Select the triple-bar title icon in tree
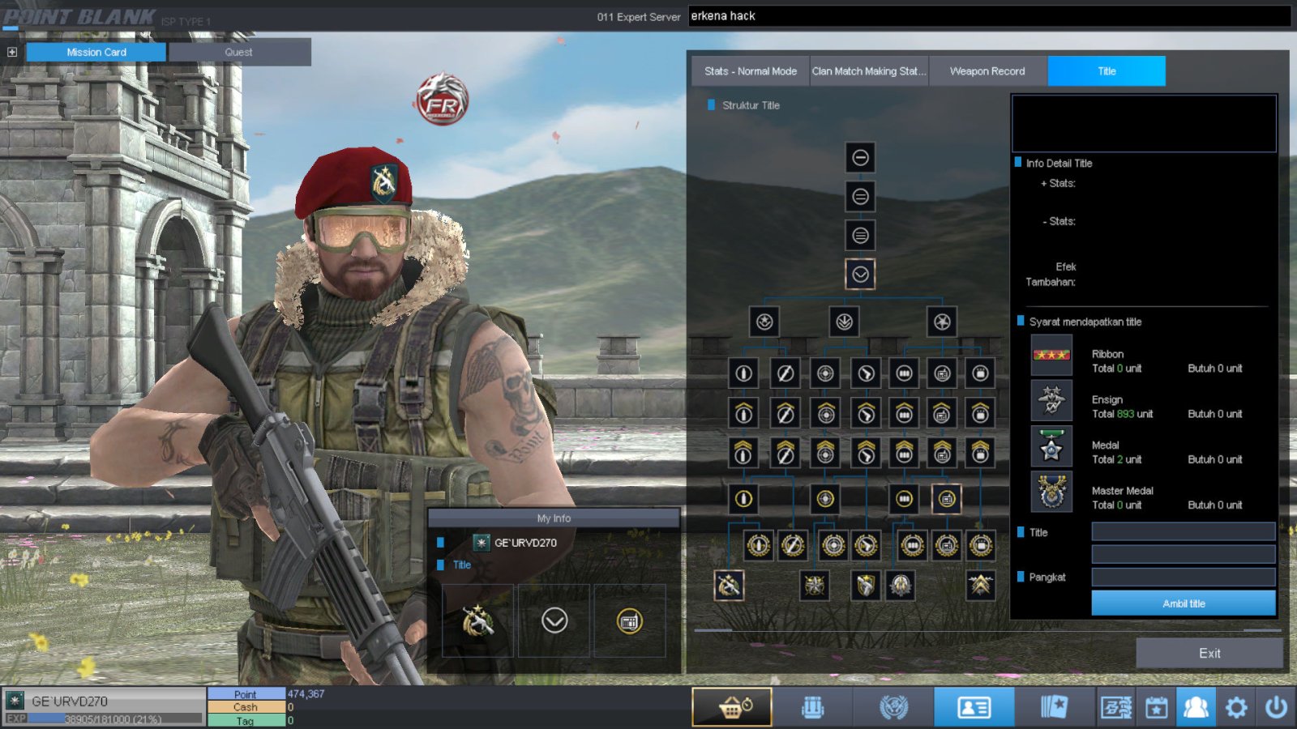 tap(860, 235)
